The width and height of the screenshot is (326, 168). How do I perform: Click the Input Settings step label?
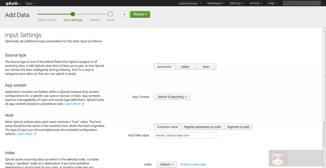(73, 20)
